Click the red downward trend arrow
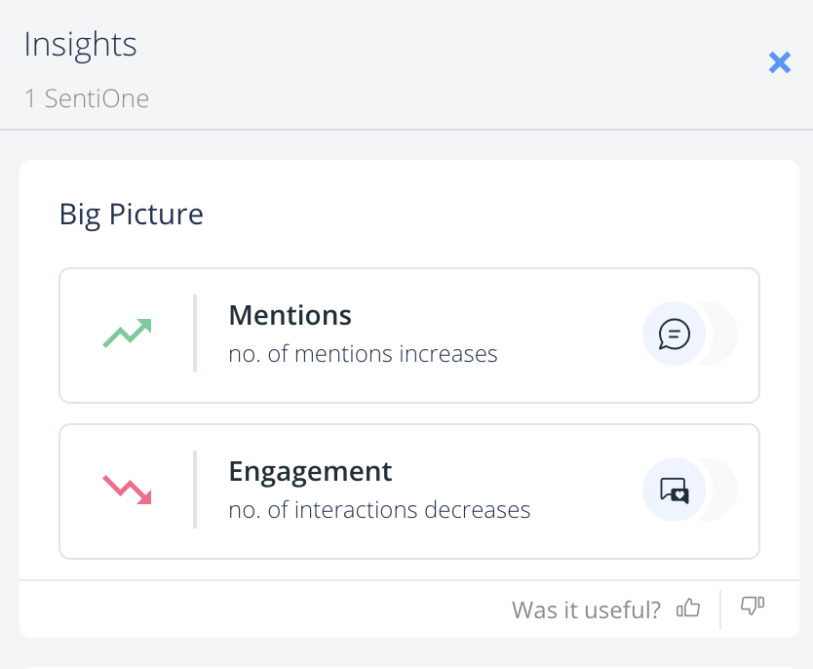Image resolution: width=813 pixels, height=669 pixels. click(x=128, y=489)
